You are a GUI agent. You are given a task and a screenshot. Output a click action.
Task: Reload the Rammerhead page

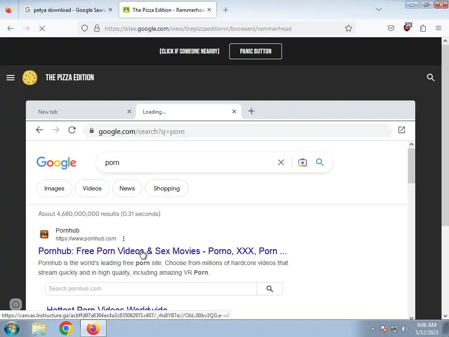click(72, 130)
